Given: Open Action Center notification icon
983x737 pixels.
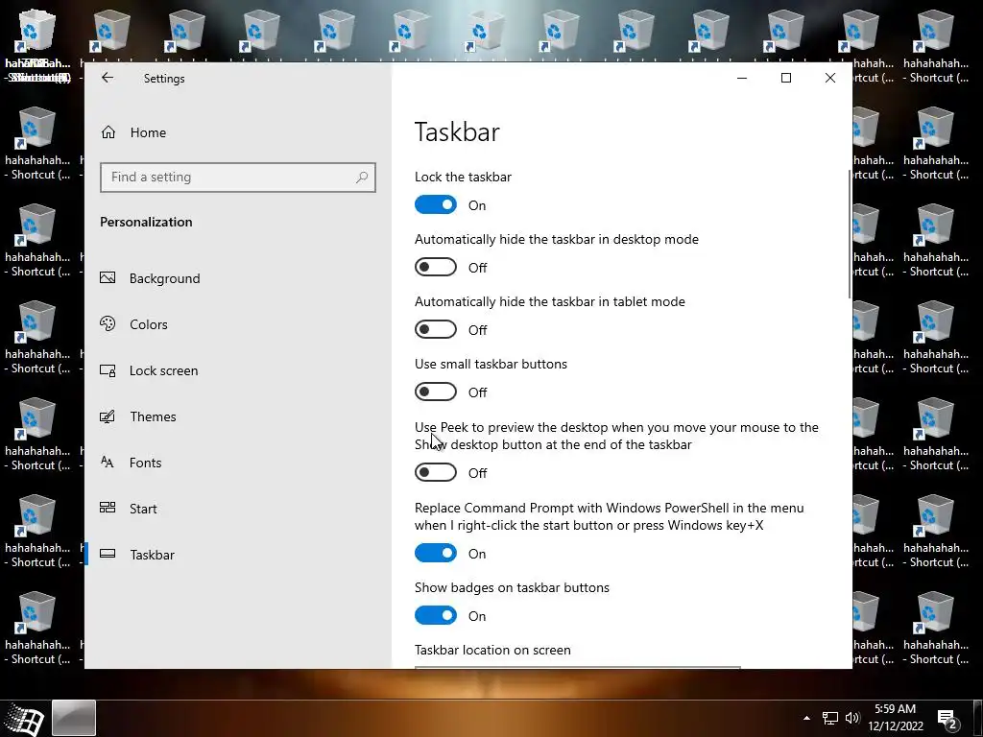Looking at the screenshot, I should coord(947,719).
